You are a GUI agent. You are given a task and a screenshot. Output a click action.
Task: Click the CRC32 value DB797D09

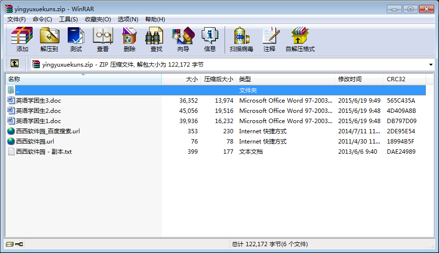tap(401, 121)
